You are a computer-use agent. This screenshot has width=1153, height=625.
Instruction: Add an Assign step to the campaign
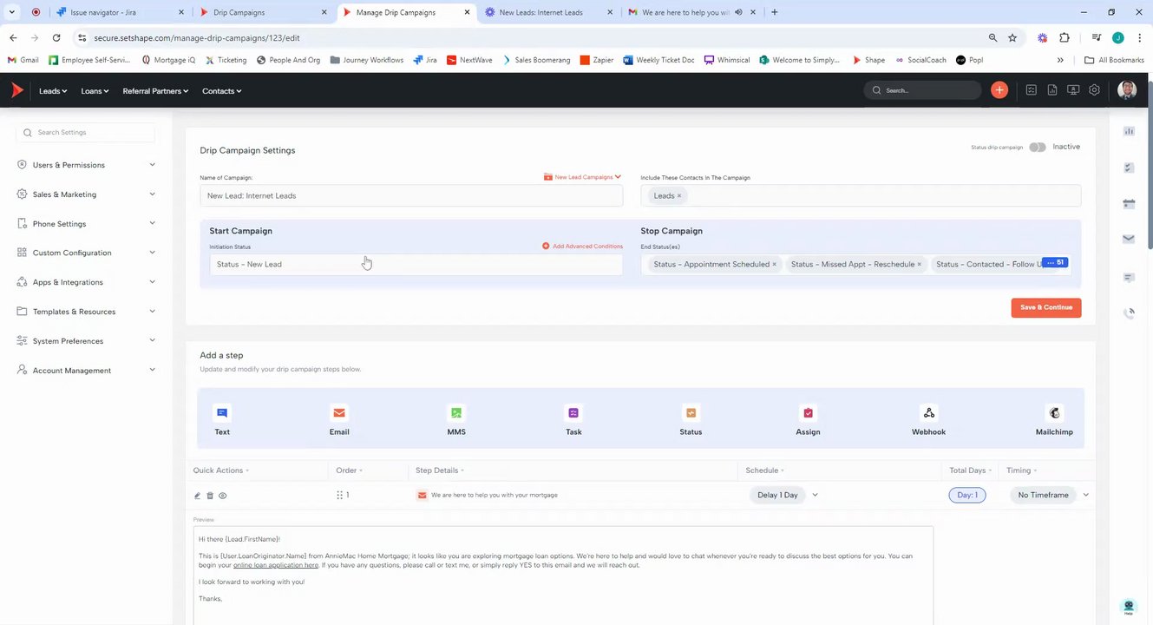808,420
